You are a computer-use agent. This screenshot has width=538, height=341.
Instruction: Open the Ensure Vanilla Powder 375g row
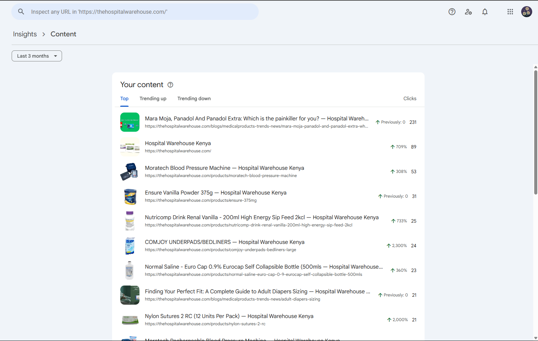tap(268, 196)
